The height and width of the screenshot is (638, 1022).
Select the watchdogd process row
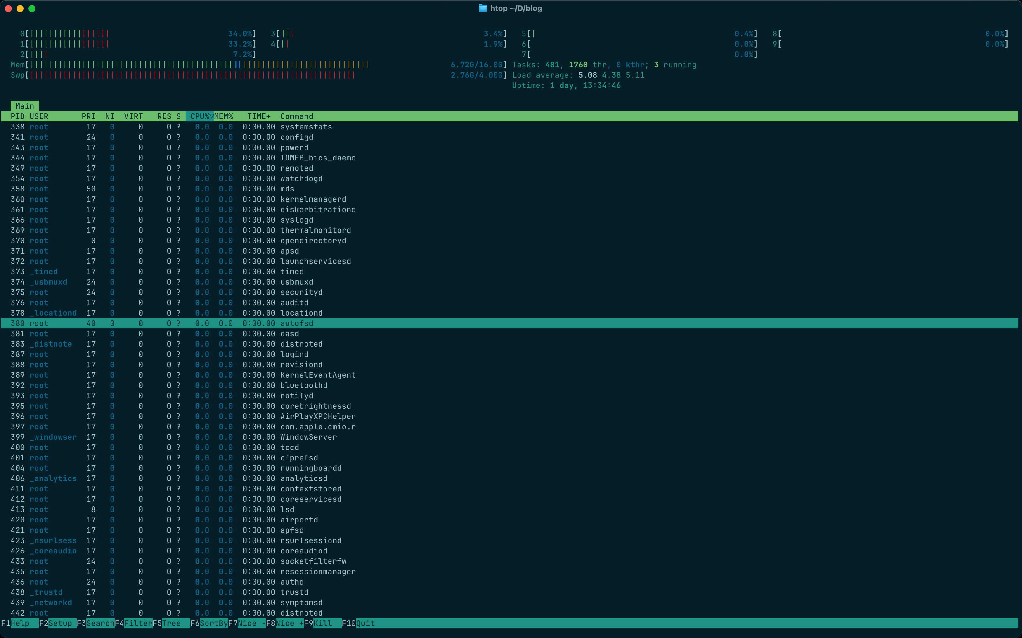point(510,178)
